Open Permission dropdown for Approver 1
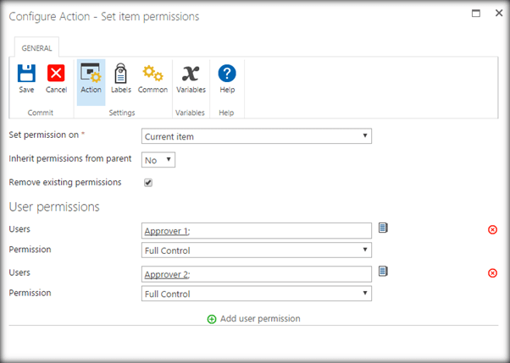 click(x=256, y=250)
